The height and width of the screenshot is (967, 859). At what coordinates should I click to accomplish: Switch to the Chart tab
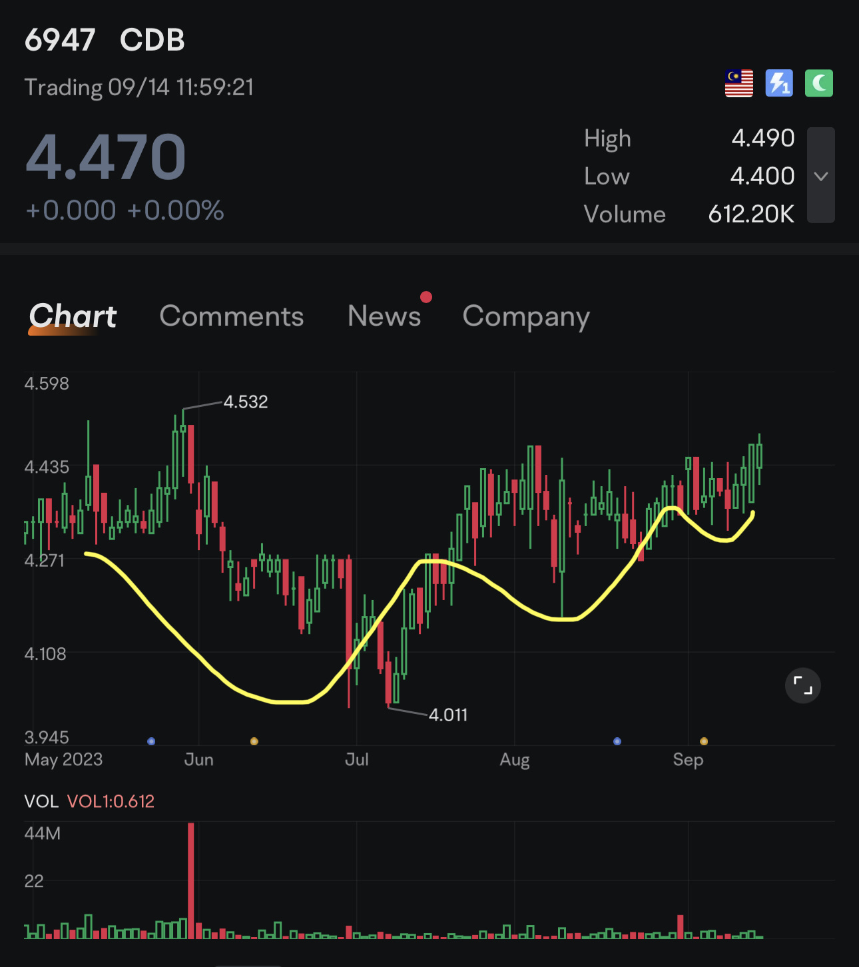[73, 316]
